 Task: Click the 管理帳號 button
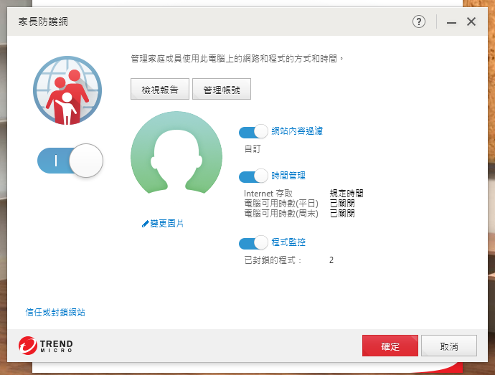(222, 89)
